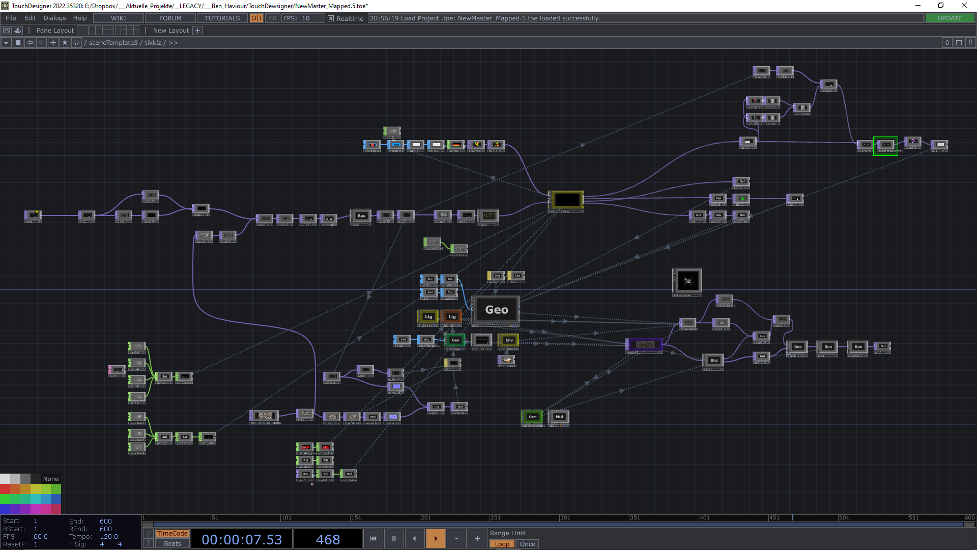Image resolution: width=977 pixels, height=550 pixels.
Task: Open the TUTORIALS link
Action: [222, 18]
